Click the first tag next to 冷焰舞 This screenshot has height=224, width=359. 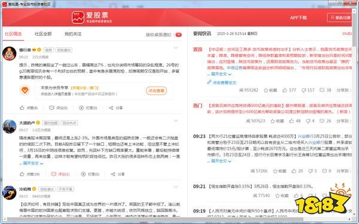point(47,189)
